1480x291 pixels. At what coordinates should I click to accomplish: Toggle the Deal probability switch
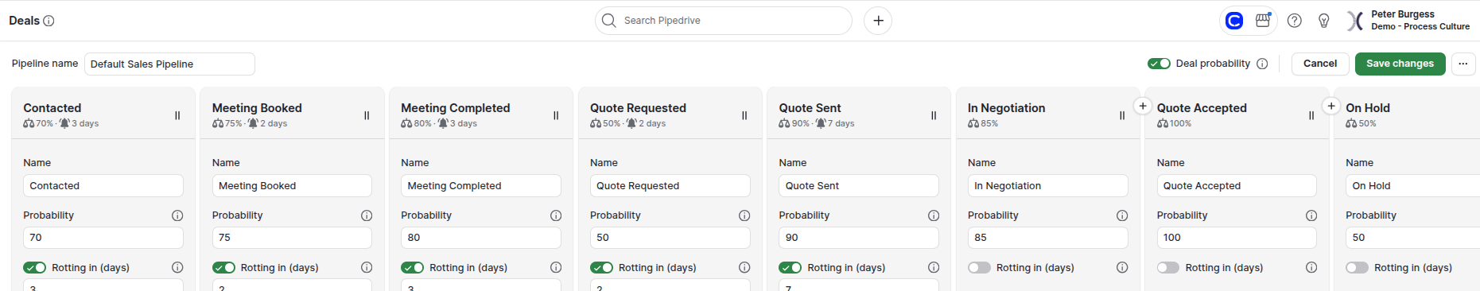(1159, 64)
